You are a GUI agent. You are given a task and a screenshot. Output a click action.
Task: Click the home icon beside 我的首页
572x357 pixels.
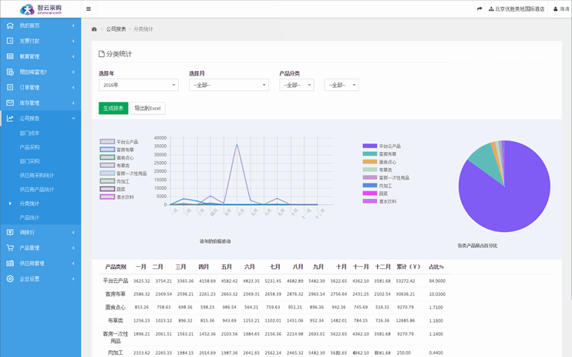point(10,25)
